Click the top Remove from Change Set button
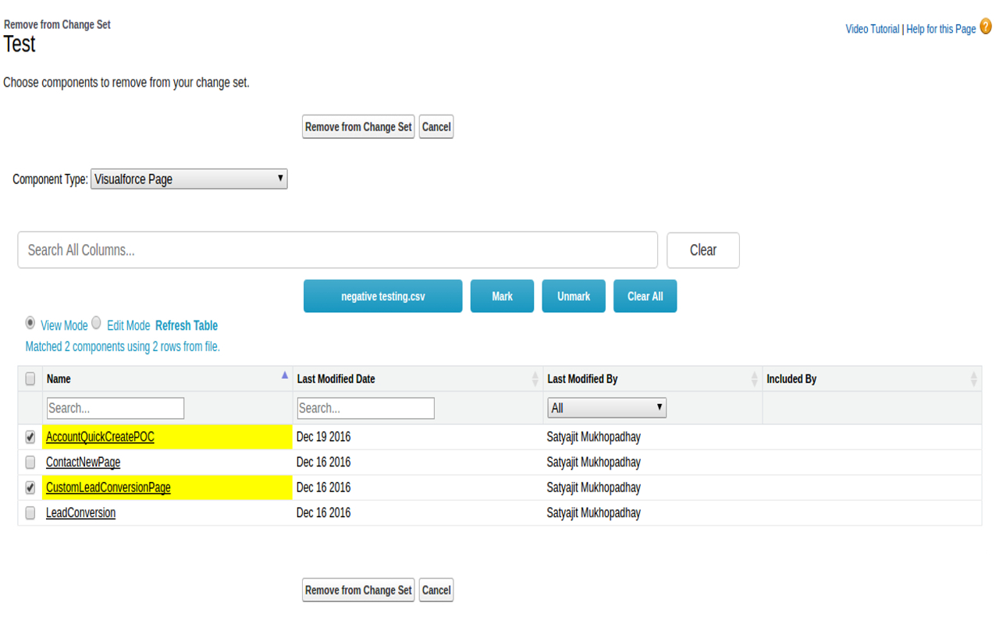The width and height of the screenshot is (999, 624). [x=358, y=127]
